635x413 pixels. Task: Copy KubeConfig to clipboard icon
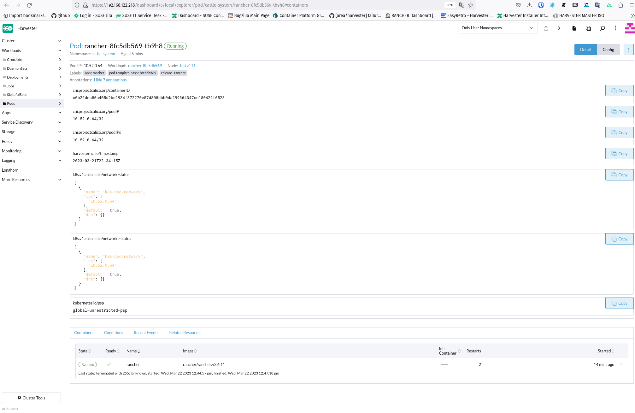tap(588, 28)
